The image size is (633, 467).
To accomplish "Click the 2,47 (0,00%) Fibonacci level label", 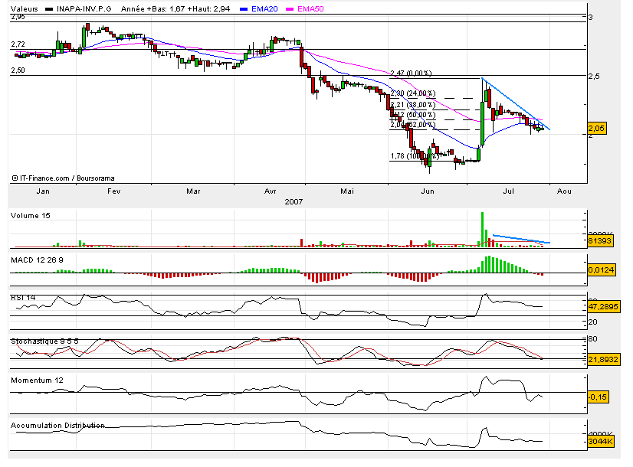I will pyautogui.click(x=412, y=73).
